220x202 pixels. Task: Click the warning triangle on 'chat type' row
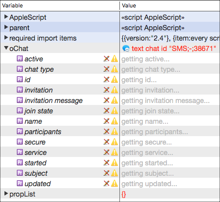pyautogui.click(x=114, y=69)
